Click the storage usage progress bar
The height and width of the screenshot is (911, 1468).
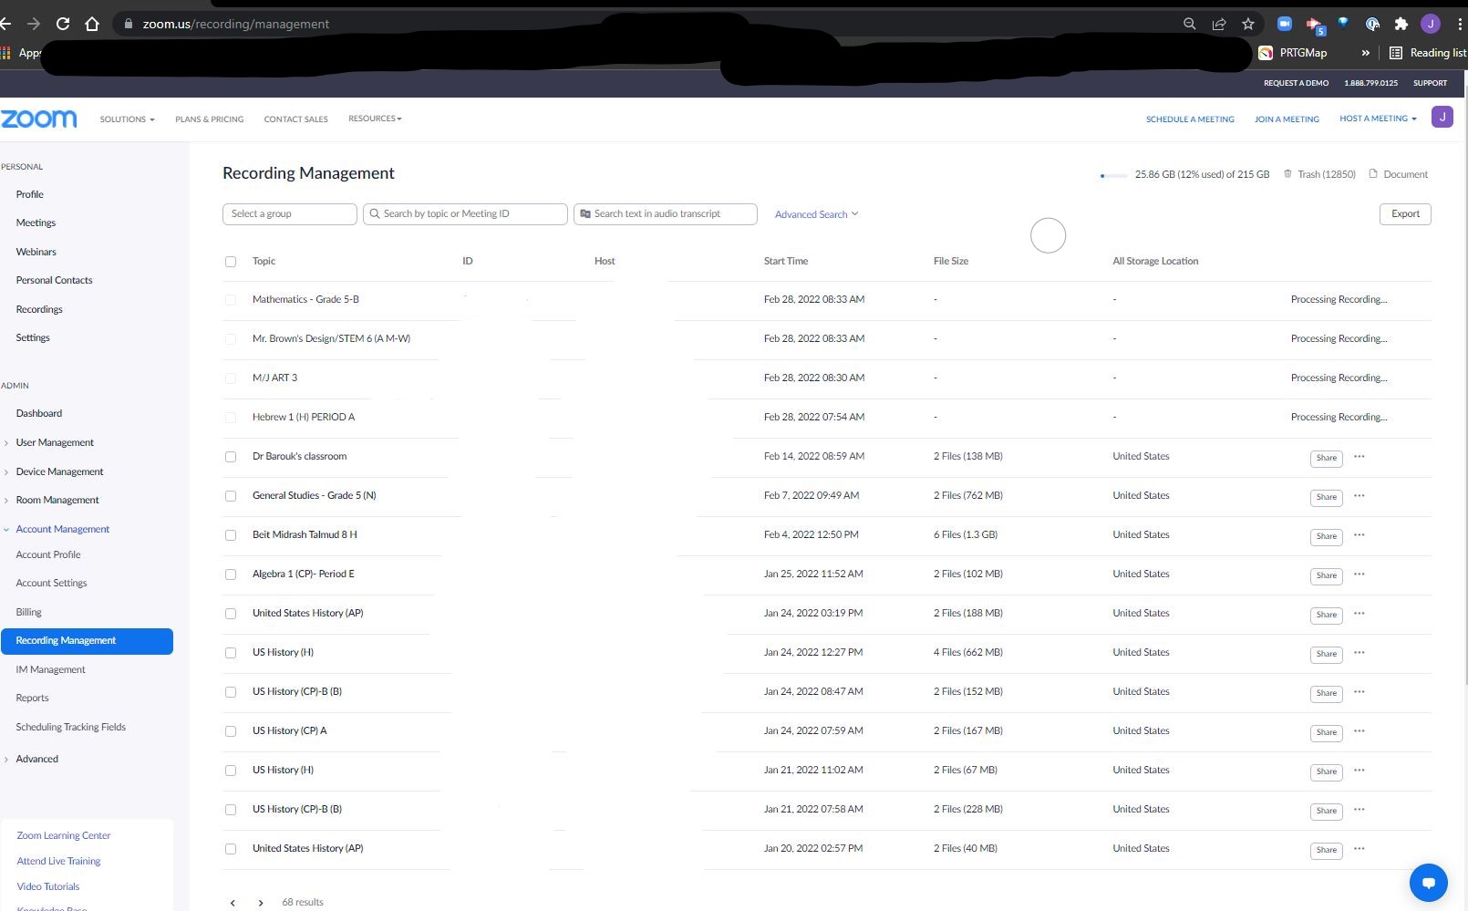click(x=1113, y=175)
